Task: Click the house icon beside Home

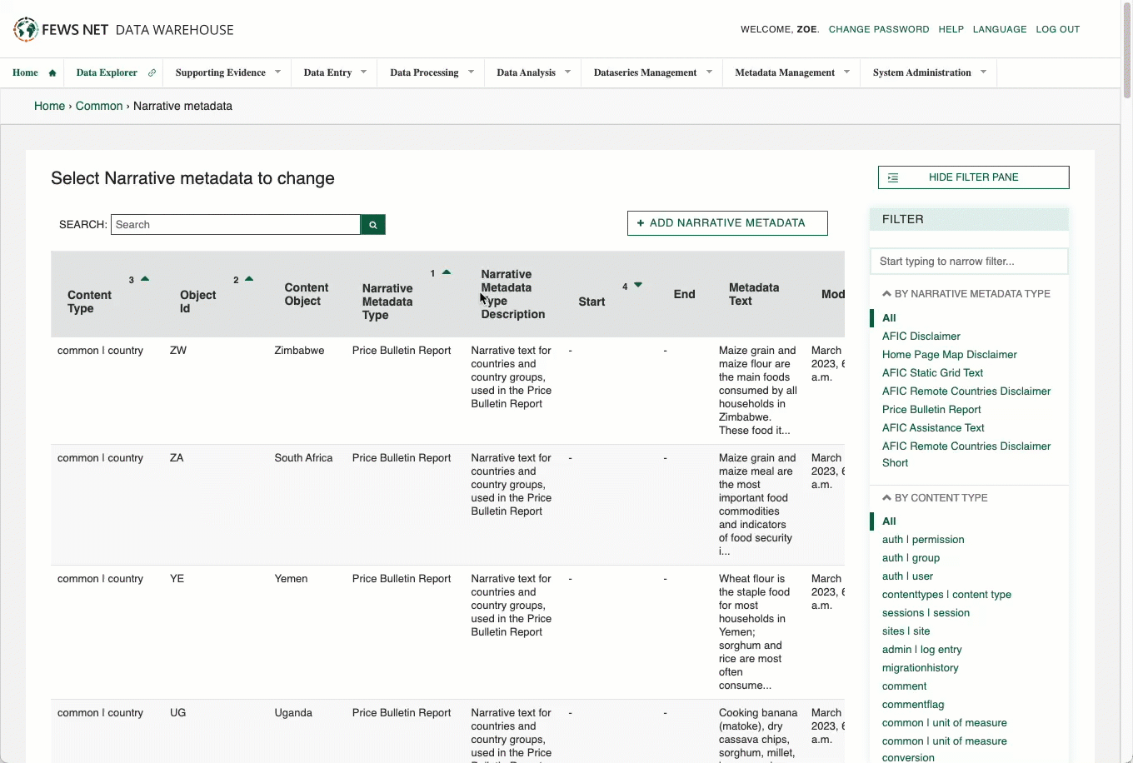Action: [x=50, y=72]
